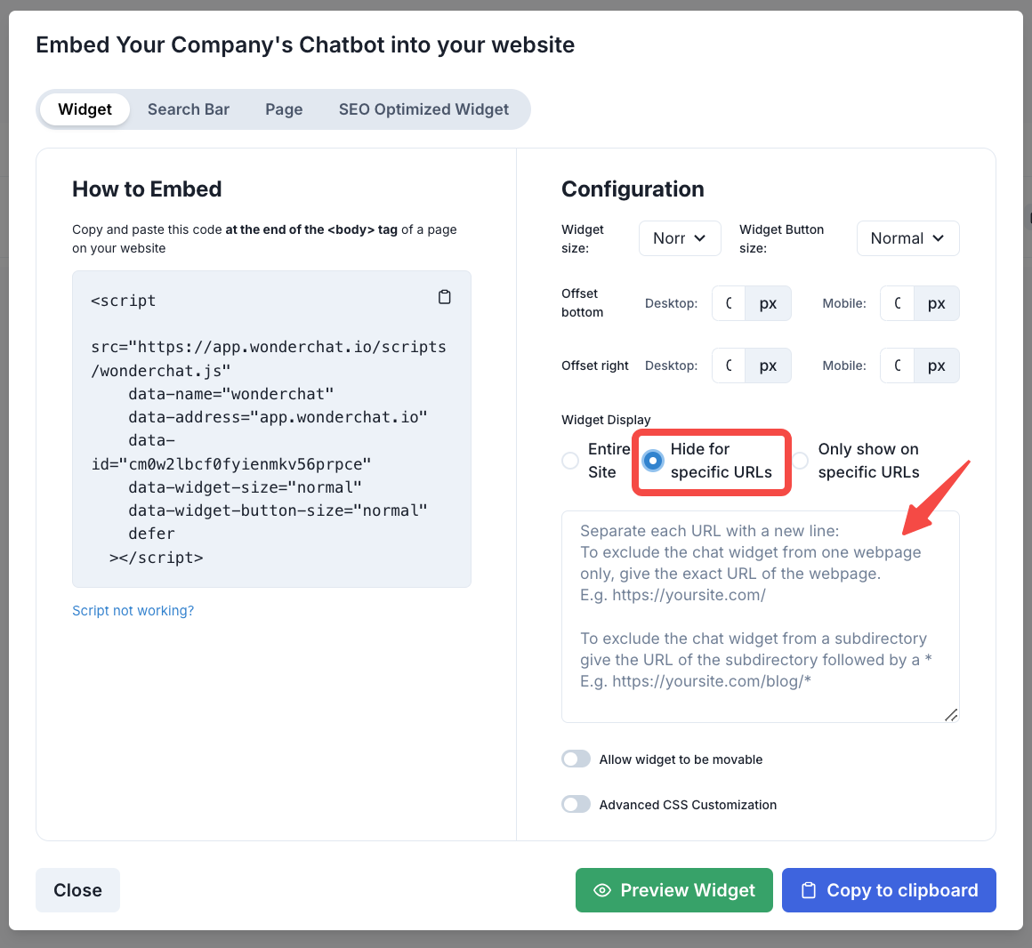Copy embed code with the code-box clipboard icon

coord(445,297)
